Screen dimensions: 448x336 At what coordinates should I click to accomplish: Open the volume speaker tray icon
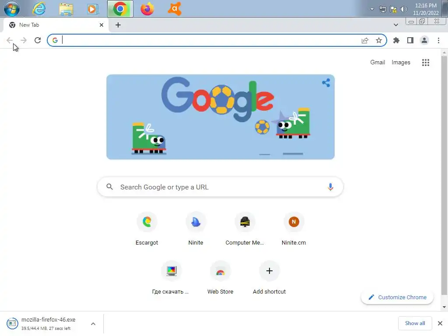pos(403,10)
